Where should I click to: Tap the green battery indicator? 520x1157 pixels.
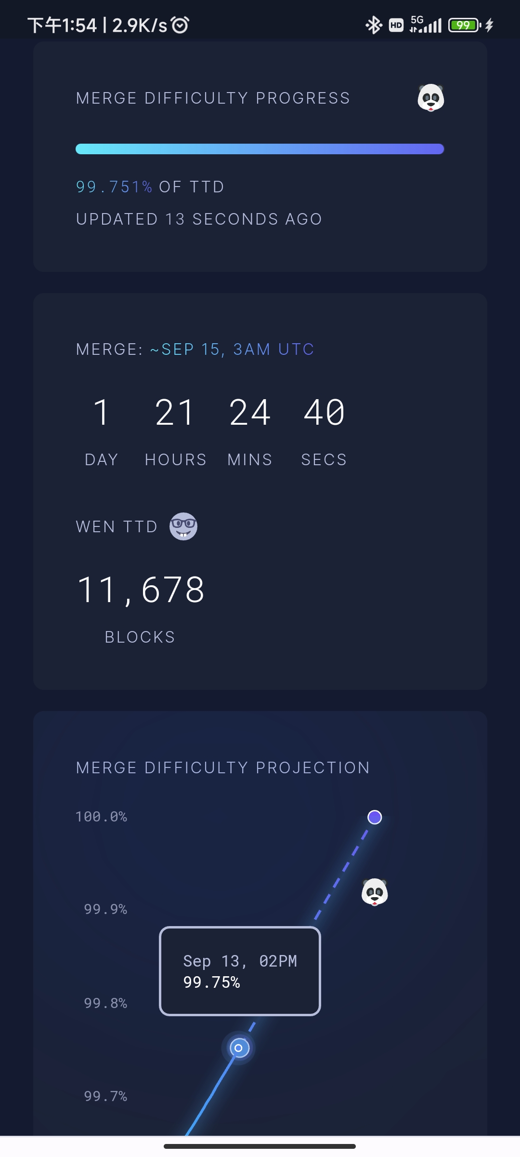tap(464, 25)
